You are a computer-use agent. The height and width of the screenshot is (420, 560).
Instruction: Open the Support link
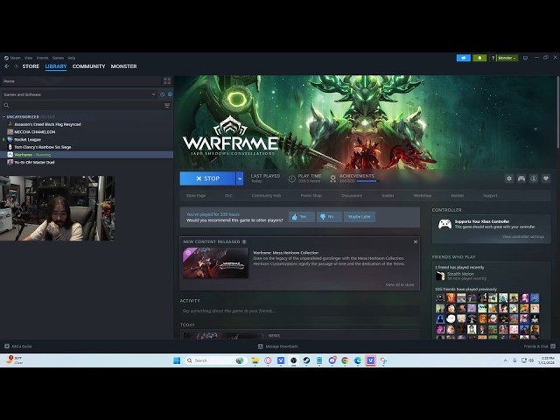pos(490,196)
